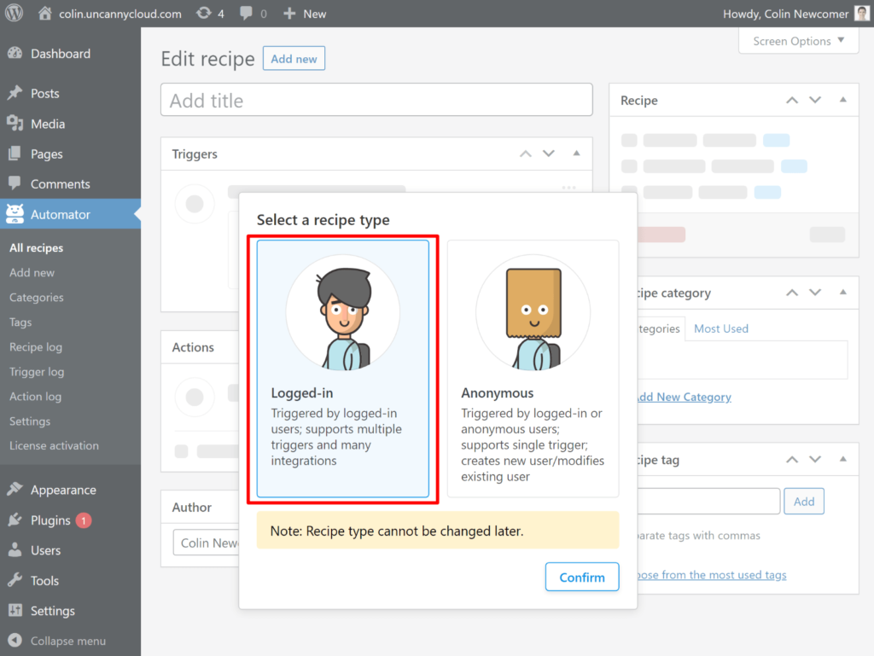The height and width of the screenshot is (656, 874).
Task: Switch to the Most Used tab
Action: pos(720,328)
